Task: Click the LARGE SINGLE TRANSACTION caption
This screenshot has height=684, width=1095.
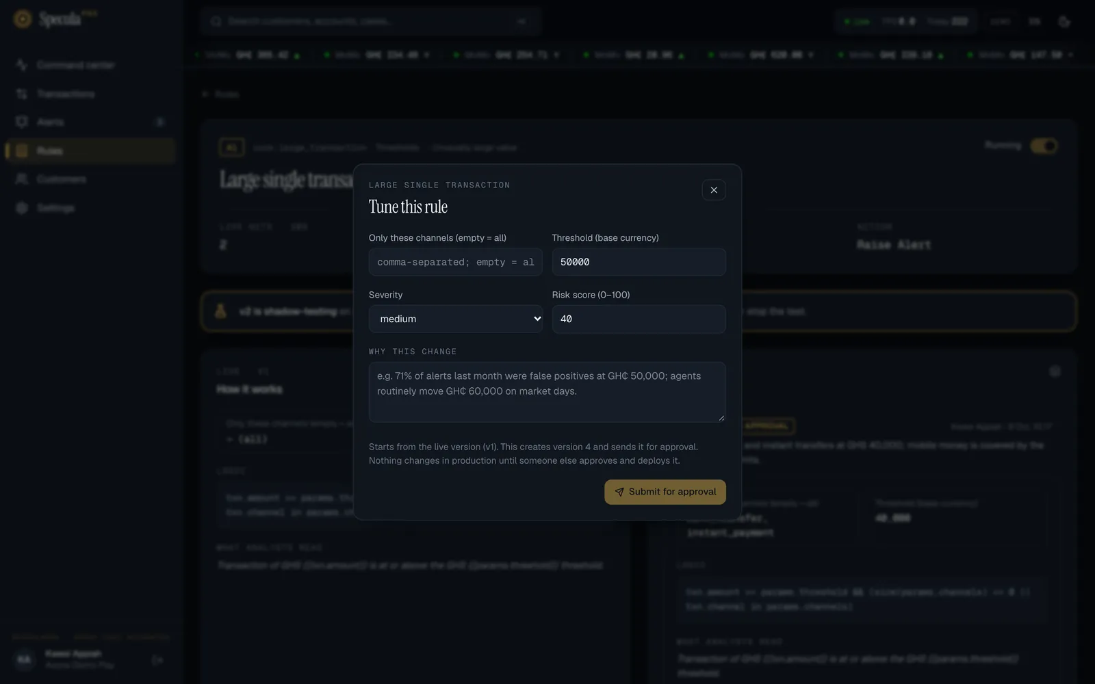Action: [x=439, y=185]
